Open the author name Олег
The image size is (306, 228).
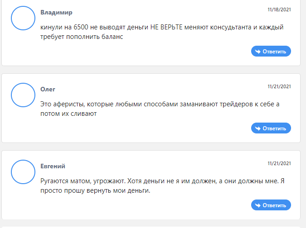pos(48,89)
